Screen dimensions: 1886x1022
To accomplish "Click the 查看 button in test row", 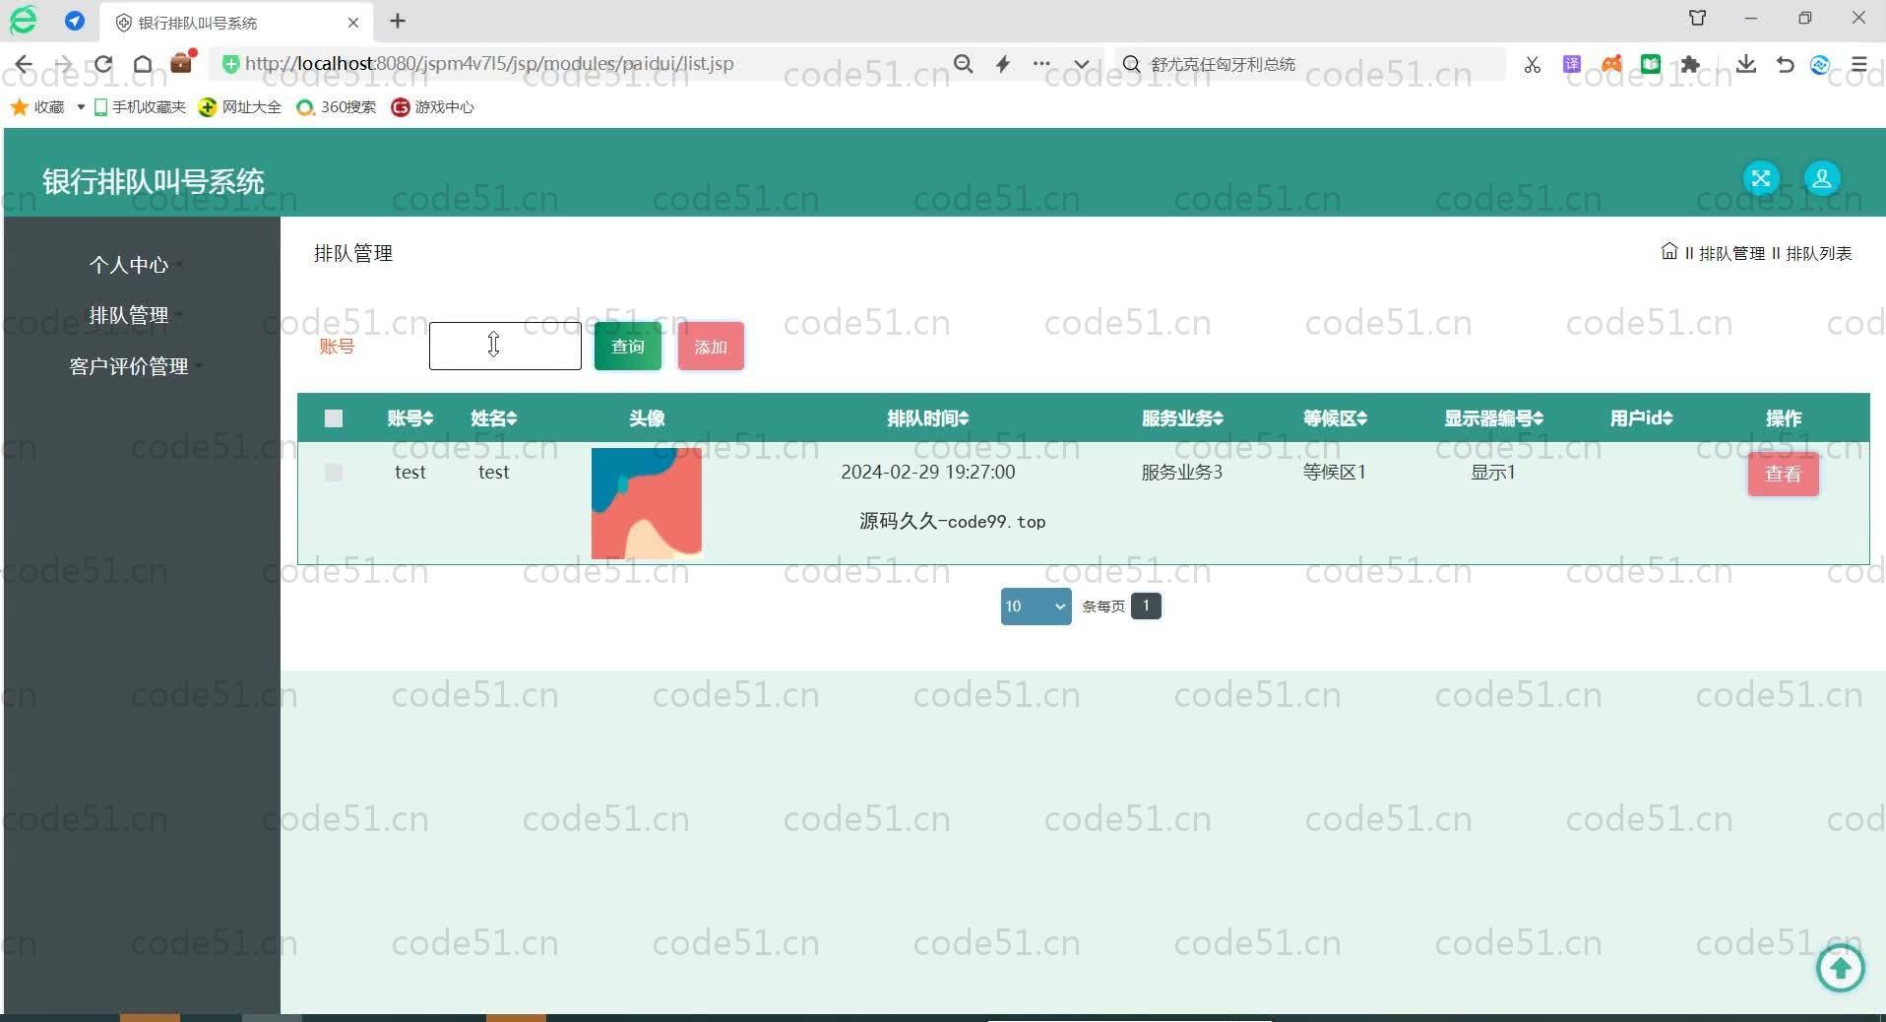I will pos(1784,474).
